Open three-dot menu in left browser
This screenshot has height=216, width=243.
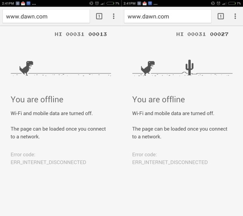coord(113,16)
